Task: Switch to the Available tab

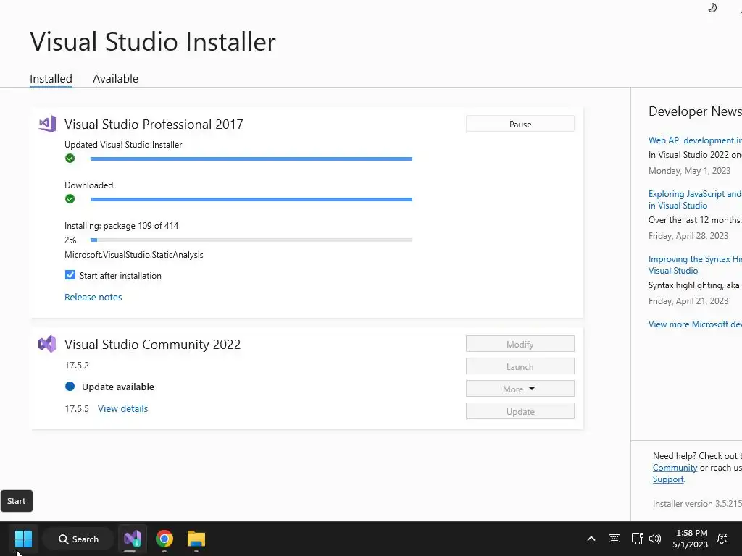Action: coord(115,78)
